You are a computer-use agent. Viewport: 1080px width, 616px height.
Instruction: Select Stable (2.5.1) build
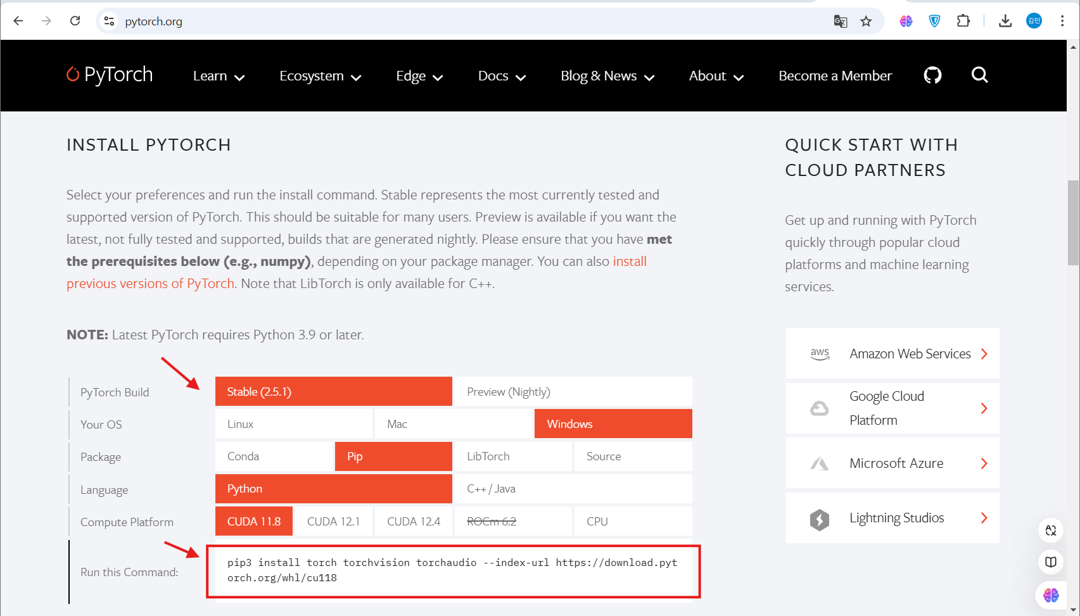pyautogui.click(x=334, y=391)
